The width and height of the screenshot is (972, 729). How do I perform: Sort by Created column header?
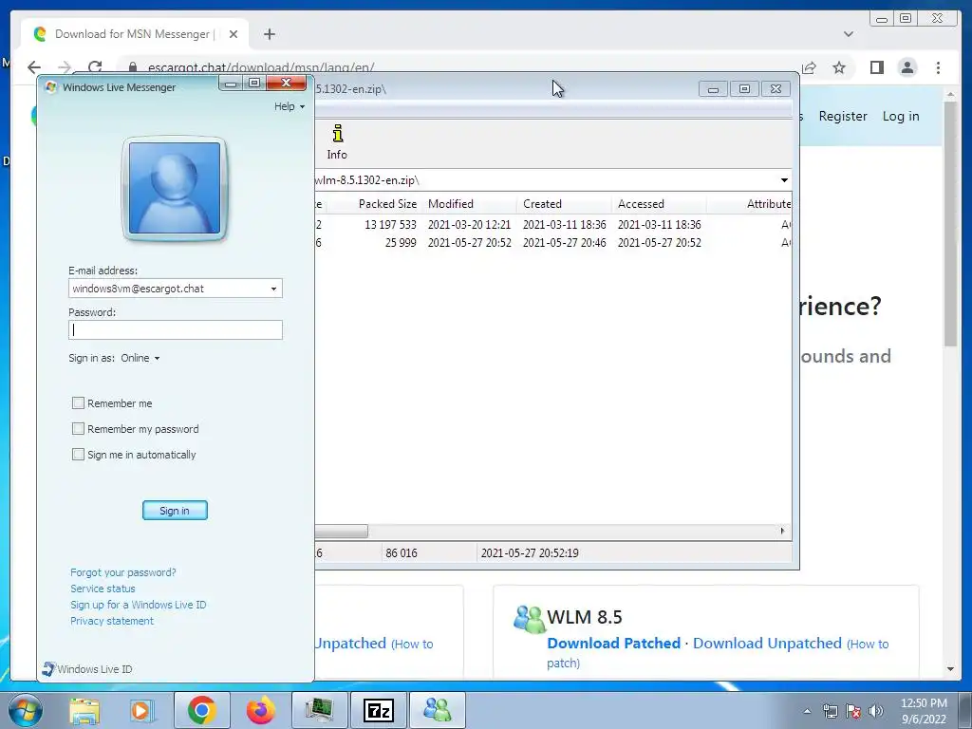(x=565, y=204)
